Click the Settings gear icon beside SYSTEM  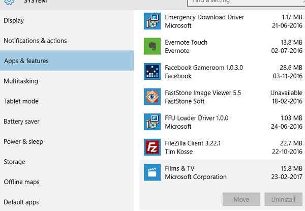9,2
